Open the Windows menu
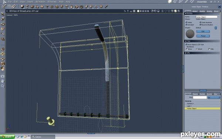This screenshot has width=222, height=139. coord(52,2)
